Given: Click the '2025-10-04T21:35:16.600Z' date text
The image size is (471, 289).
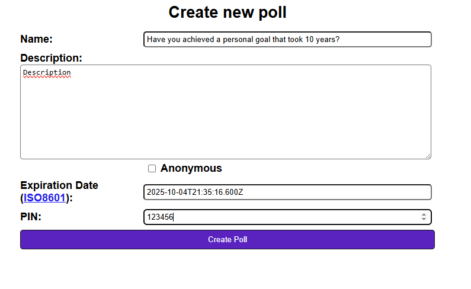Looking at the screenshot, I should point(195,192).
